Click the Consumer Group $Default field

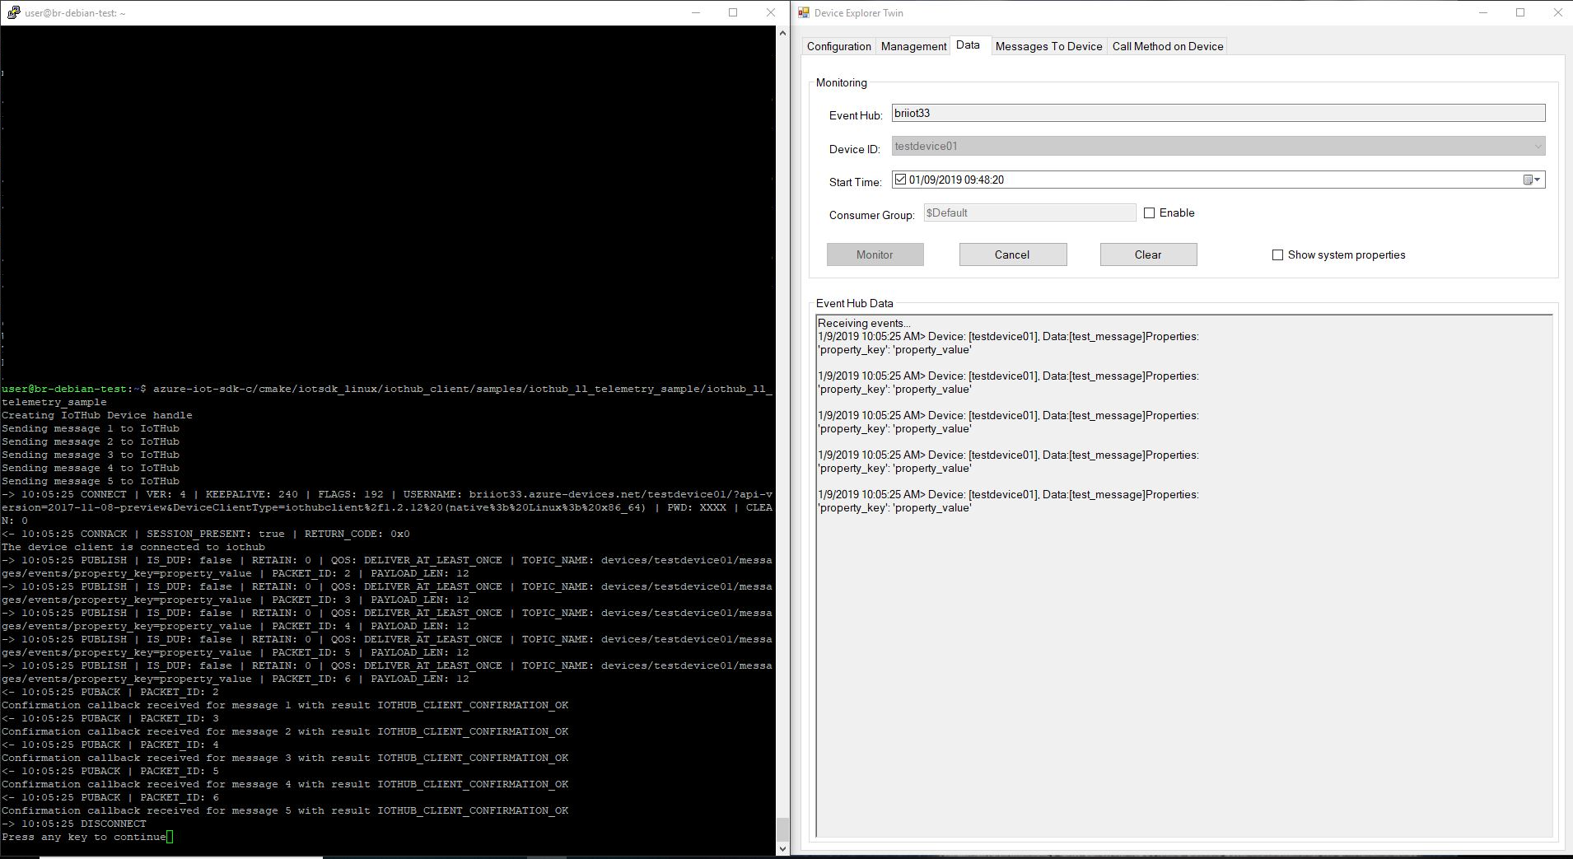click(1029, 212)
